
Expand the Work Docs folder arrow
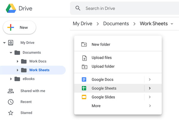pos(18,61)
